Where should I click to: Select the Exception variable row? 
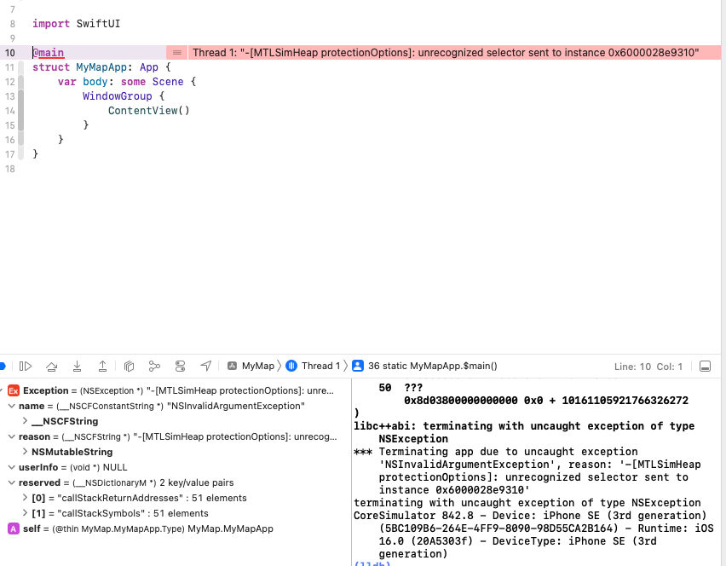(175, 390)
